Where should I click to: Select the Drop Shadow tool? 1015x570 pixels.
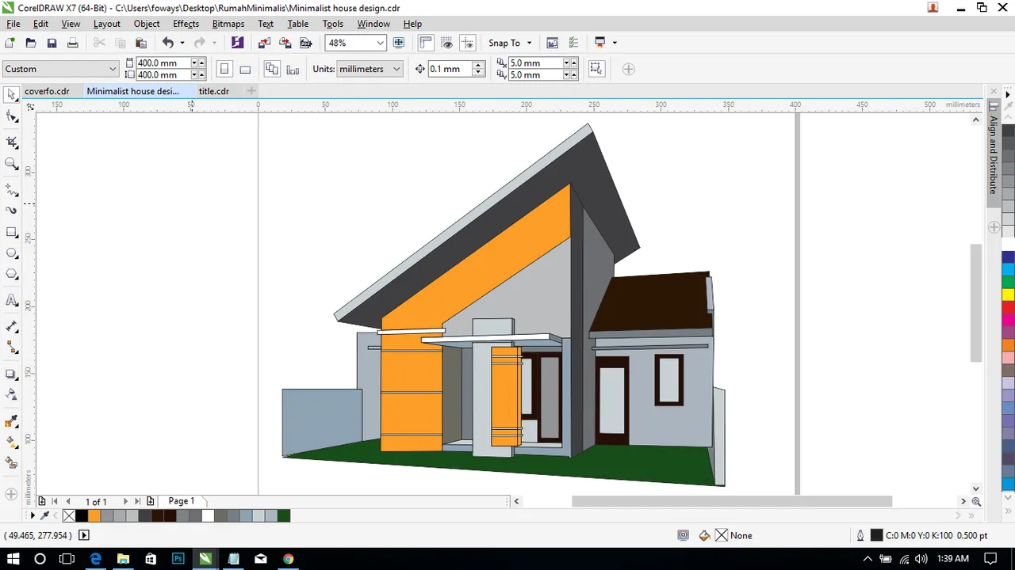(x=12, y=374)
